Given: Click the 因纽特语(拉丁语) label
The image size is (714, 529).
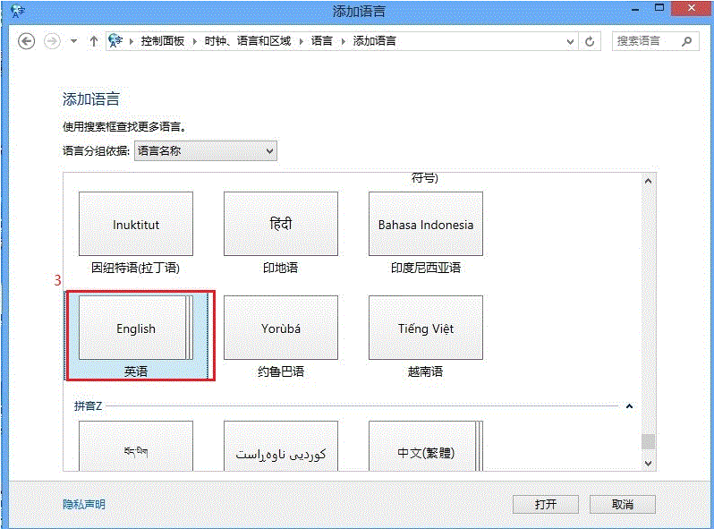Looking at the screenshot, I should tap(136, 268).
